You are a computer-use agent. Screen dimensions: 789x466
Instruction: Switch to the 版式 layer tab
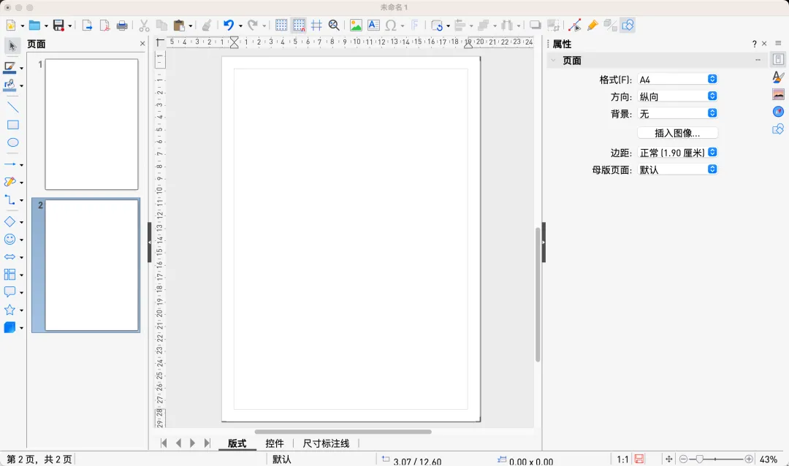point(237,443)
